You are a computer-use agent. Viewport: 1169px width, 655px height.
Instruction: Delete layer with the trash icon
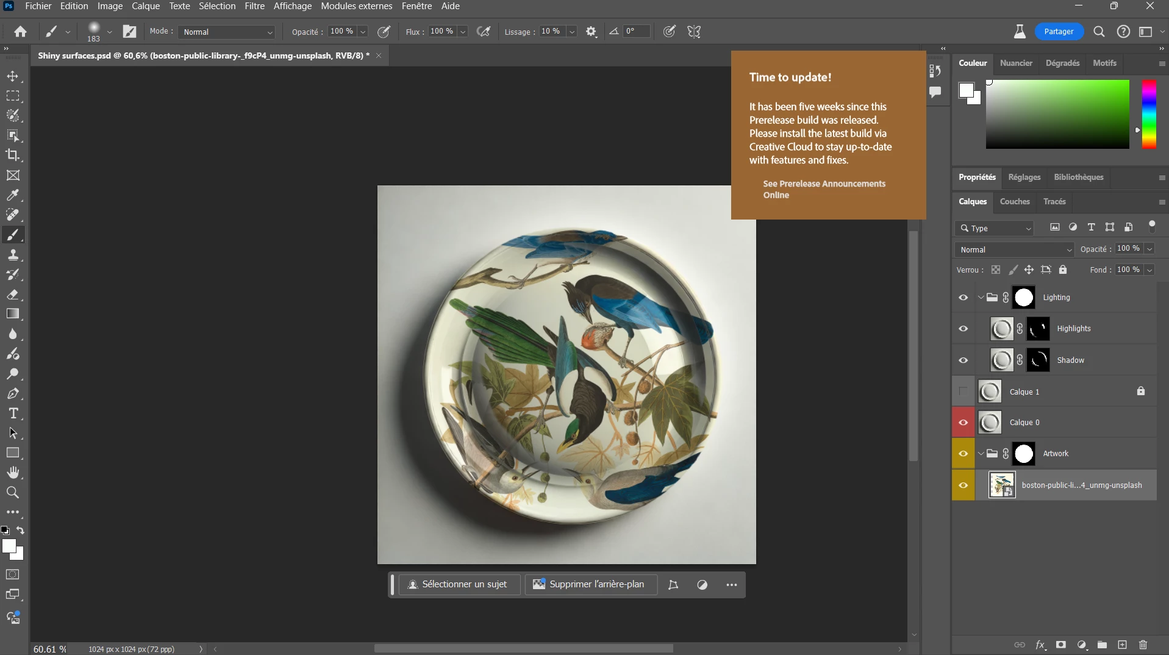[x=1143, y=645]
